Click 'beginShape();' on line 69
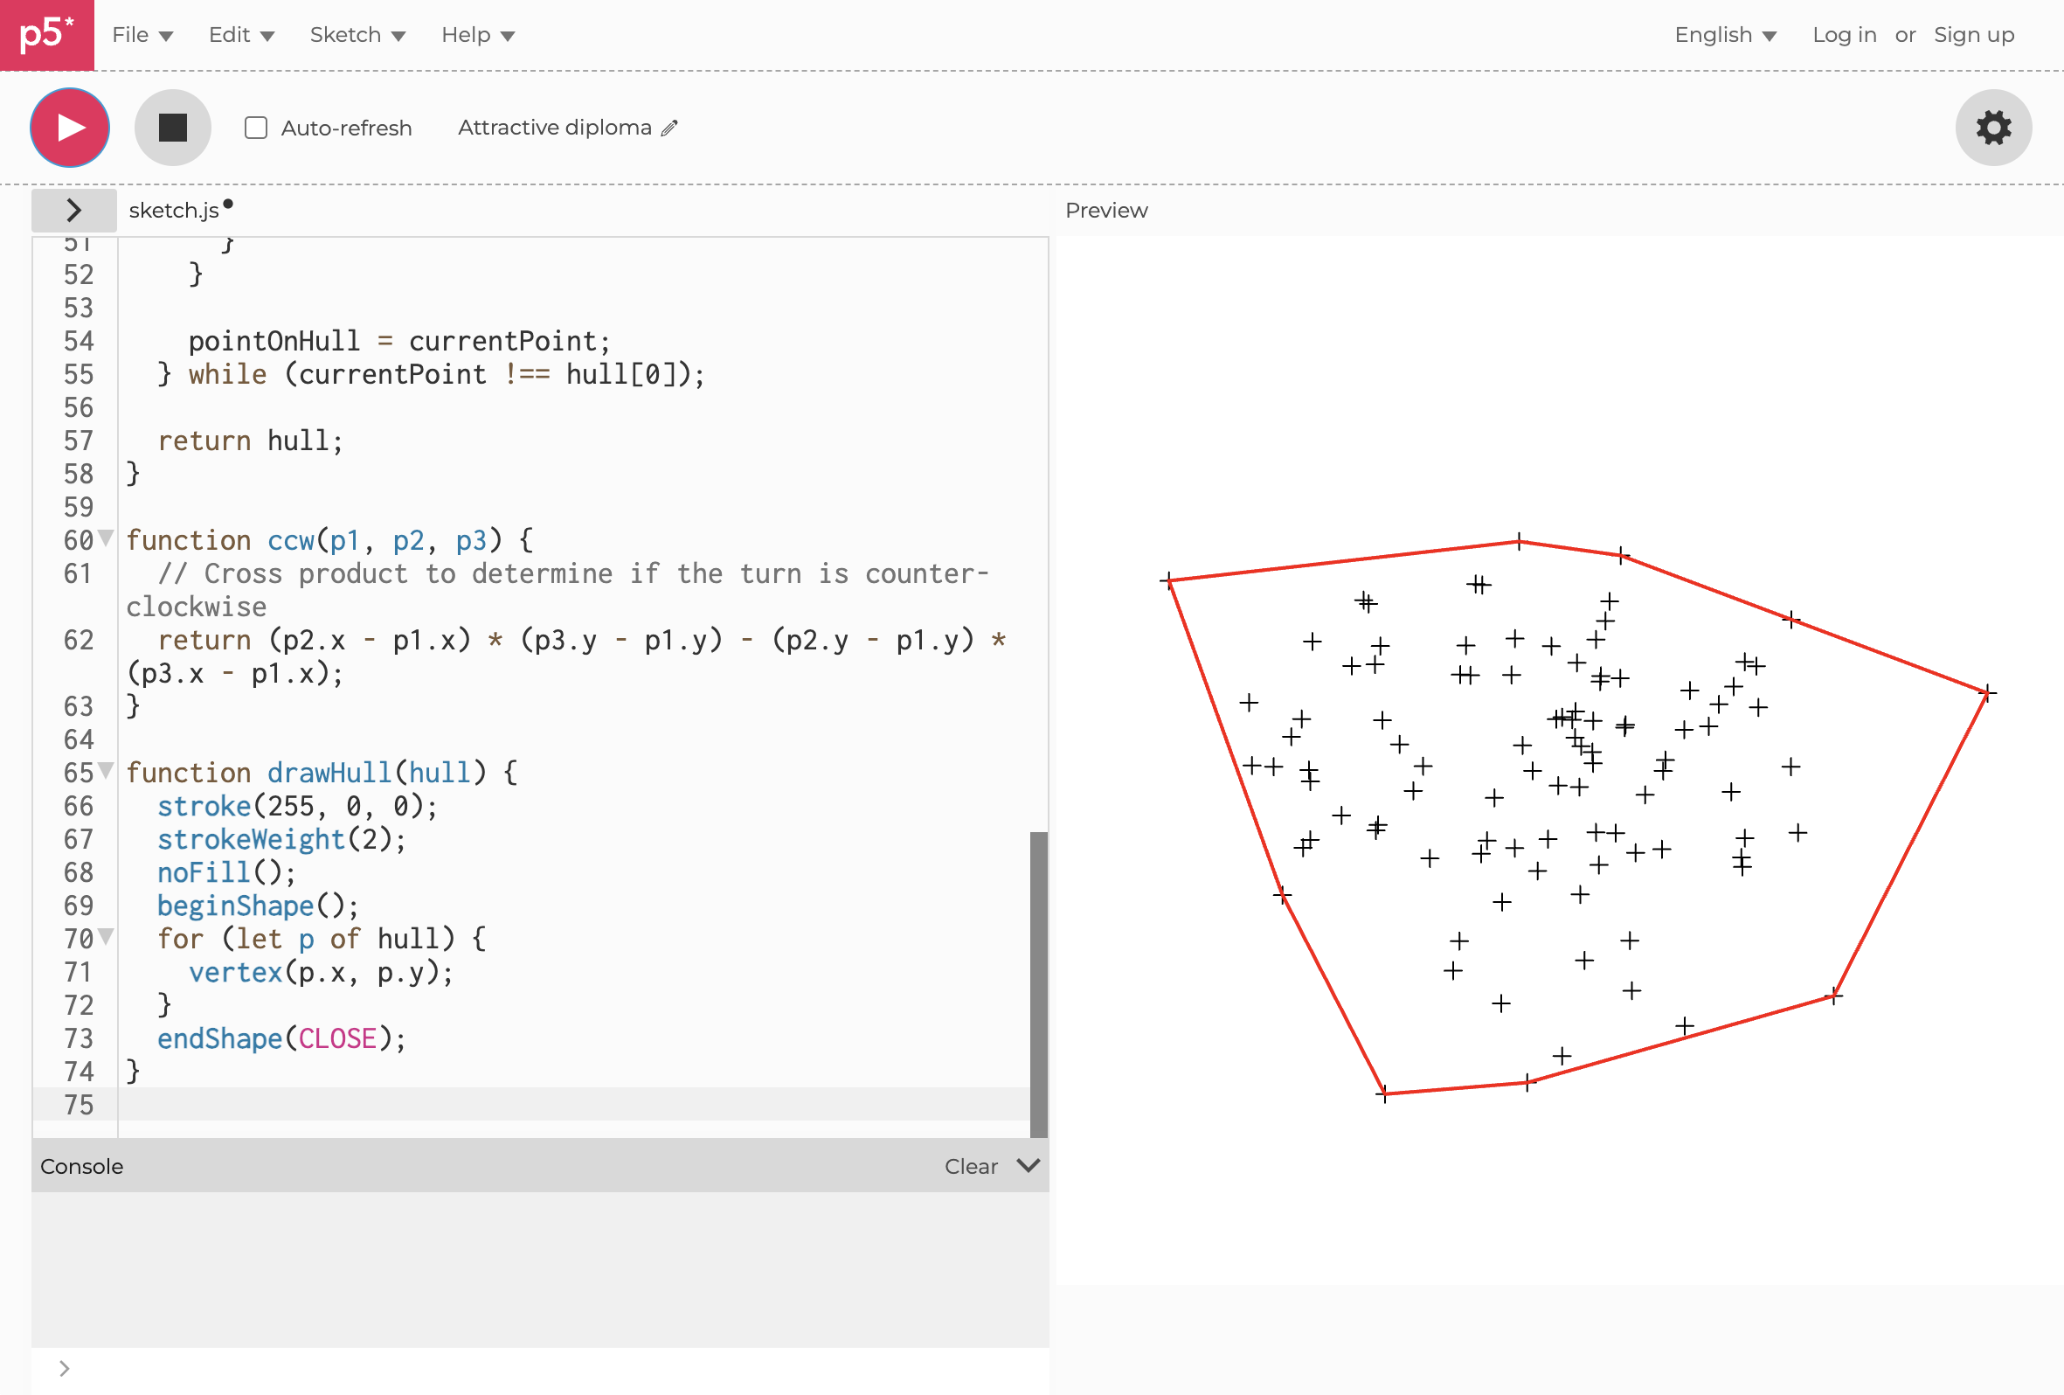 point(259,906)
